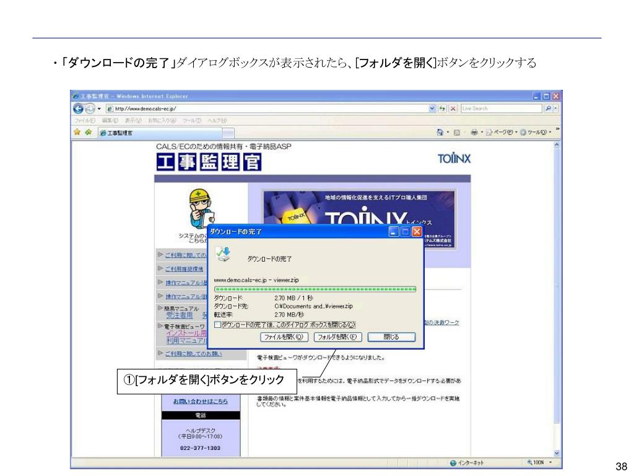
Task: Click the Favorites Center star icon
Action: (77, 132)
